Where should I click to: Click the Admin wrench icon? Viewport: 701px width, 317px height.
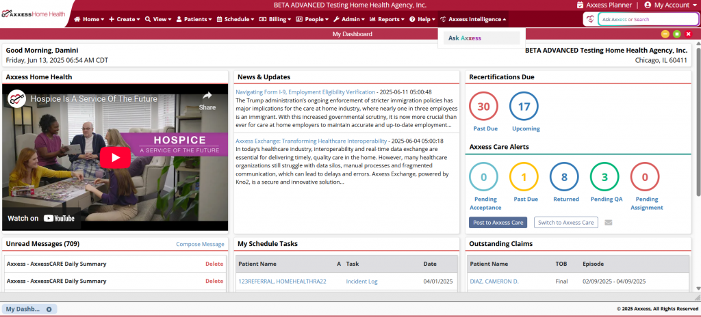336,19
